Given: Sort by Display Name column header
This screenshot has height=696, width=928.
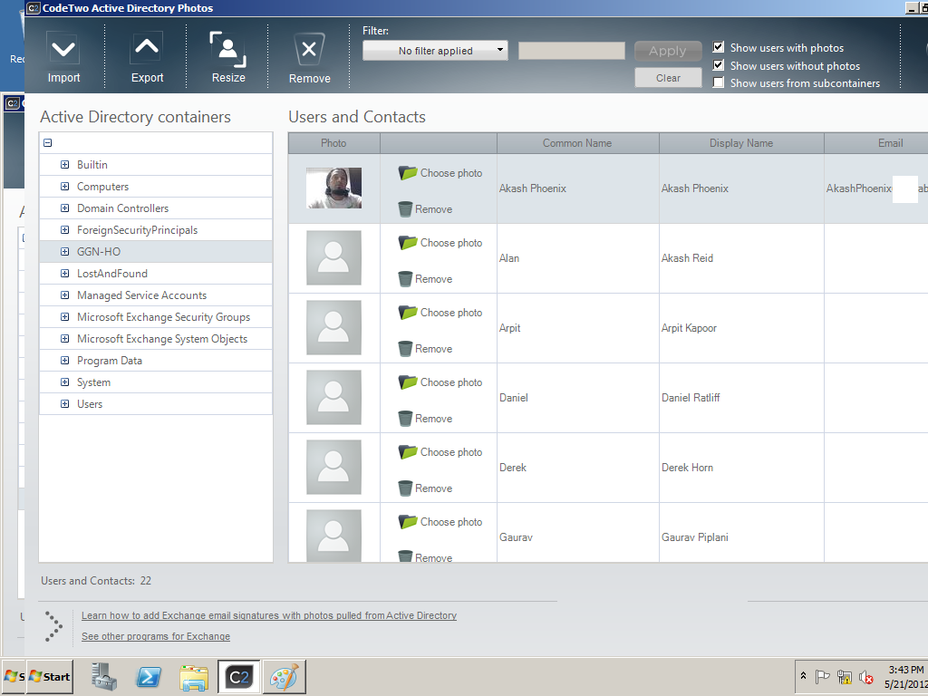Looking at the screenshot, I should click(x=741, y=143).
